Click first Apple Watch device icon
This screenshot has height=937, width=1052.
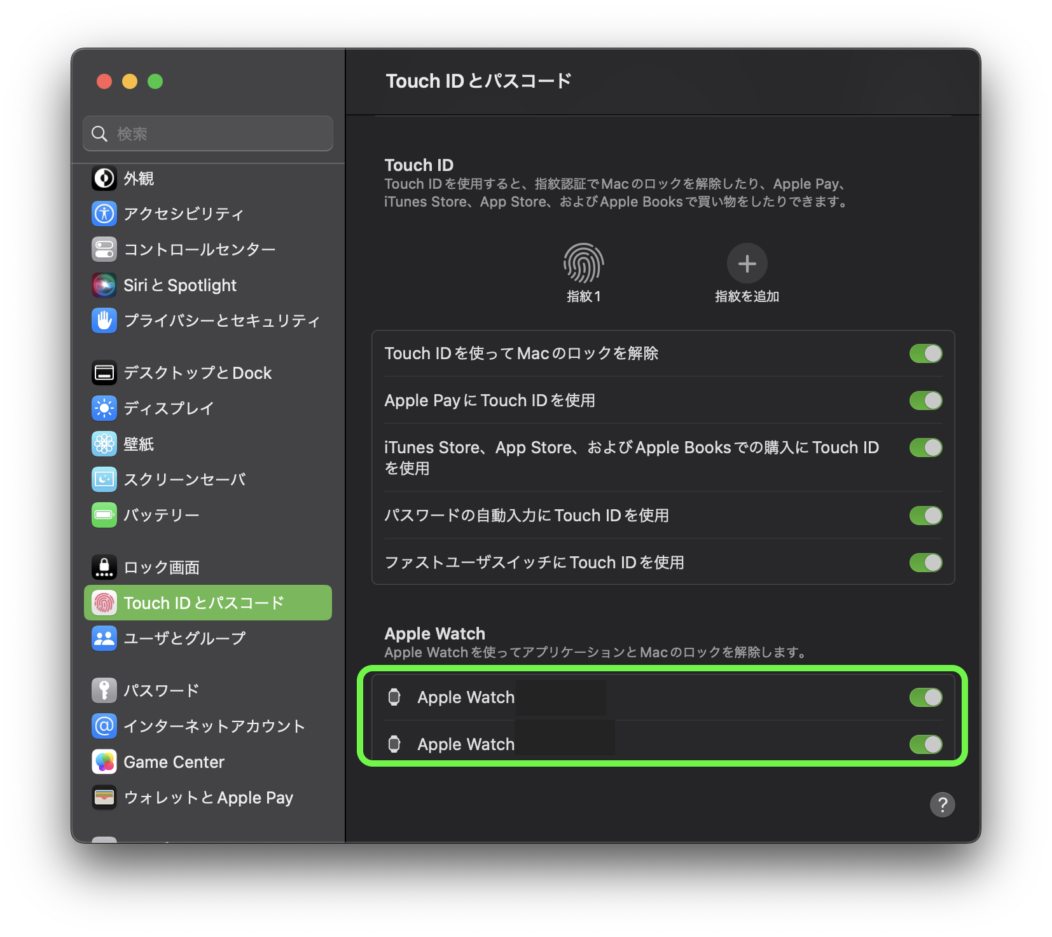pos(394,697)
